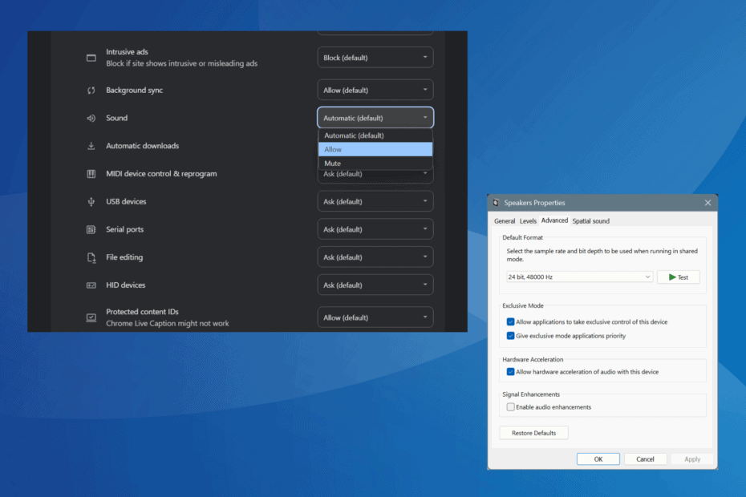746x497 pixels.
Task: Click the Test playback button
Action: 678,277
